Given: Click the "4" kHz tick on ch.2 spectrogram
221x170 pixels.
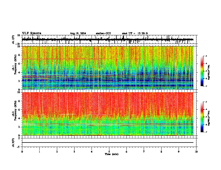Looking at the screenshot, I should (x=20, y=118).
